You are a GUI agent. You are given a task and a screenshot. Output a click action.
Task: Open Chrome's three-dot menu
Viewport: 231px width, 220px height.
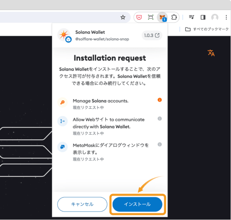pos(226,17)
